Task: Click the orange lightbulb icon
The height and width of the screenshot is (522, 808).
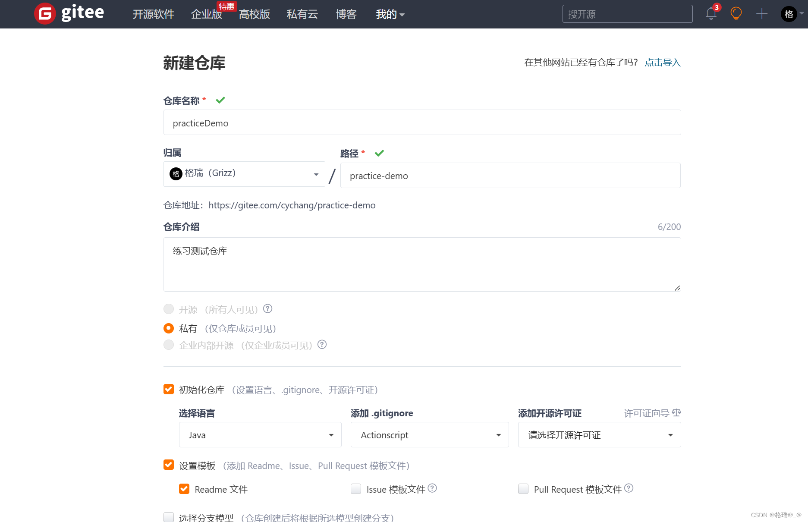Action: point(736,14)
